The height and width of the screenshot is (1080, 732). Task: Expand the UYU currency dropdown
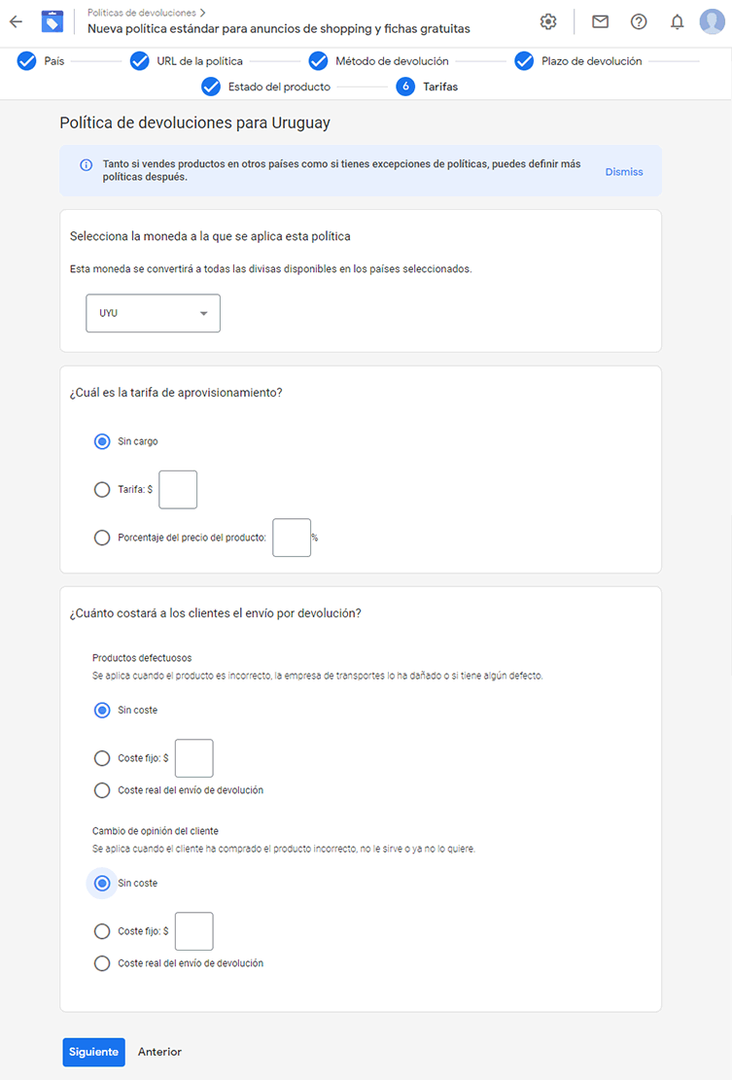tap(153, 313)
